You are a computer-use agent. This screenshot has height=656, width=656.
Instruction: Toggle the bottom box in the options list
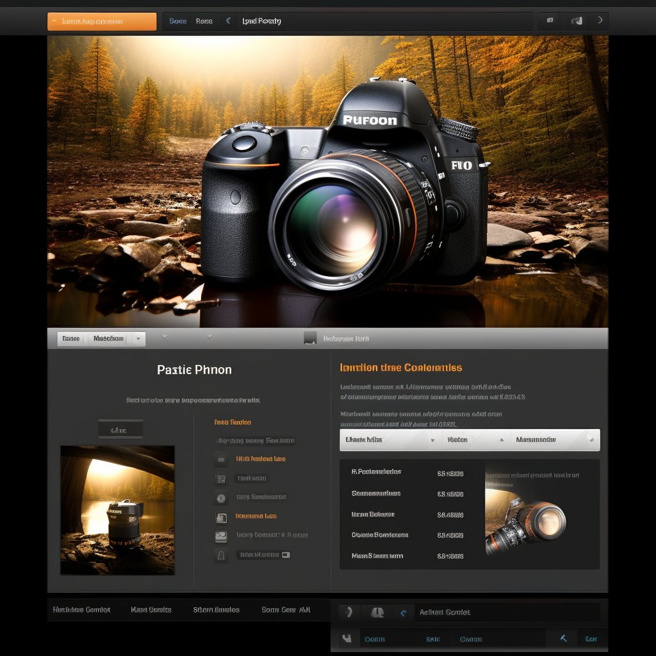click(x=220, y=555)
